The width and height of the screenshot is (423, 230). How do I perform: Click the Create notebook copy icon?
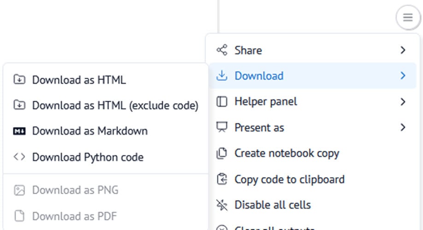tap(222, 153)
